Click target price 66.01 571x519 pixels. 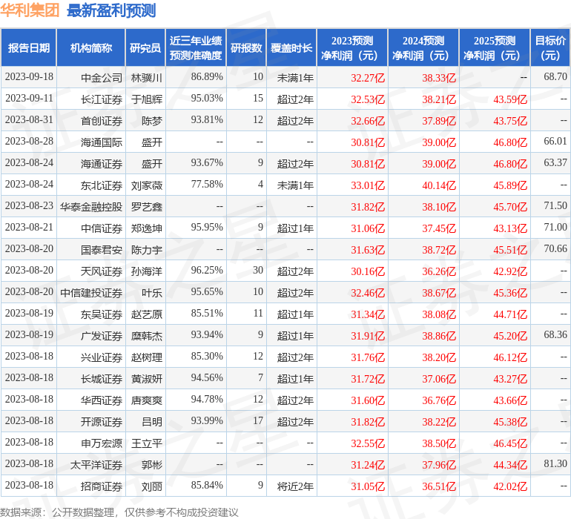[x=555, y=142]
